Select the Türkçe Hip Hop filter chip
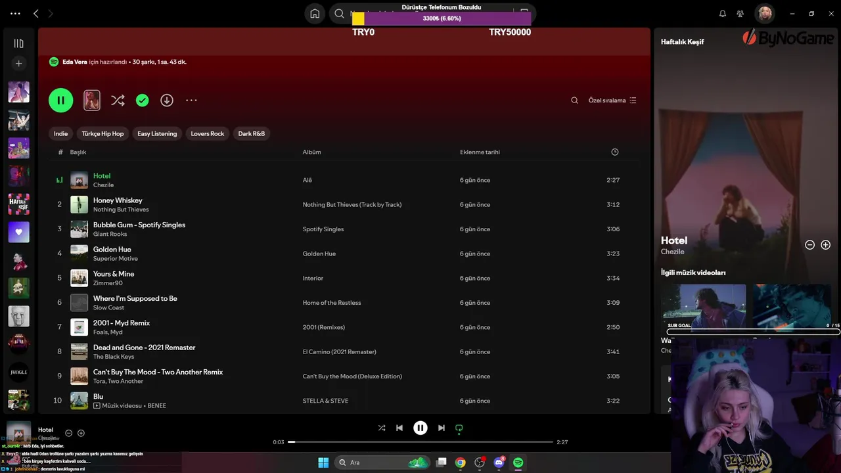Image resolution: width=841 pixels, height=473 pixels. (102, 133)
